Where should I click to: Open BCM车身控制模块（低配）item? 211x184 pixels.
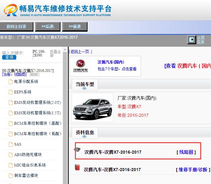click(x=38, y=134)
